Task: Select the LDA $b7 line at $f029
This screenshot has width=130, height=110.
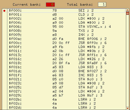Action: coord(67,95)
